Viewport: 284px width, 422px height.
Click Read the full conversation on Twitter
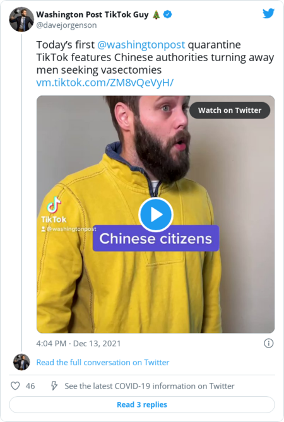pos(103,363)
